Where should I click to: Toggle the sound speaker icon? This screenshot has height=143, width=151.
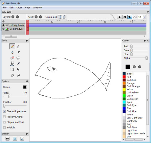[130, 17]
